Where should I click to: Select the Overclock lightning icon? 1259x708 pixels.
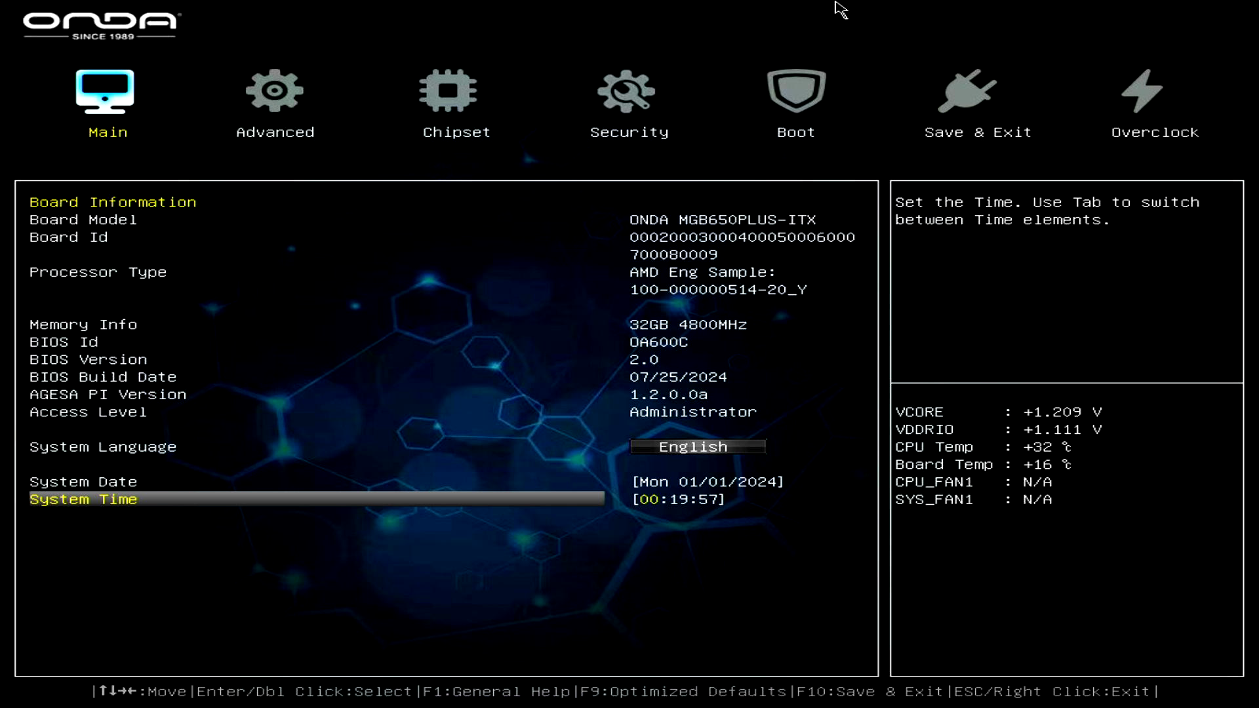pos(1142,90)
